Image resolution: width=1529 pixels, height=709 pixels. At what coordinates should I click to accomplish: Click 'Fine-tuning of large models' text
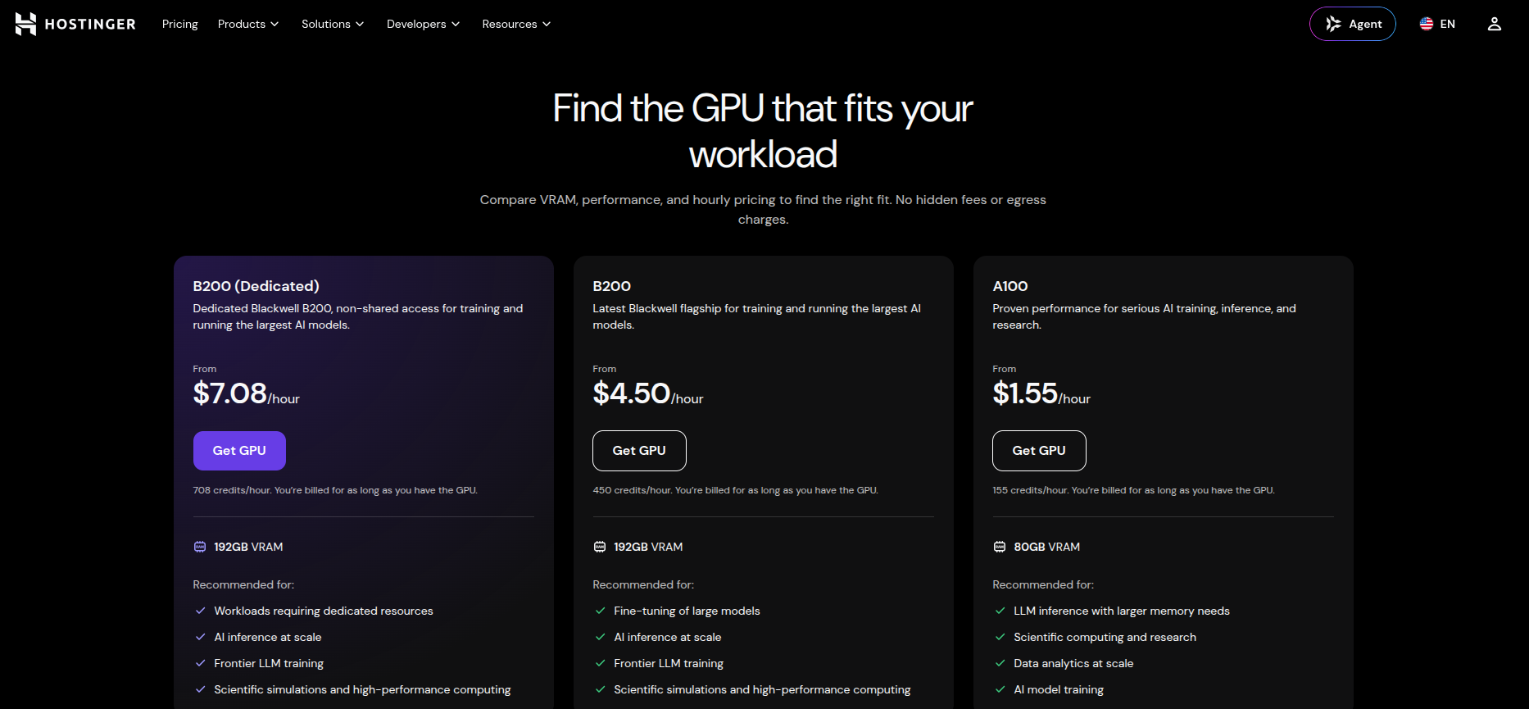pos(687,611)
